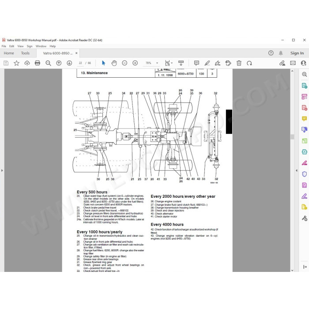This screenshot has width=309, height=309.
Task: Open the notifications bell
Action: coord(281,53)
